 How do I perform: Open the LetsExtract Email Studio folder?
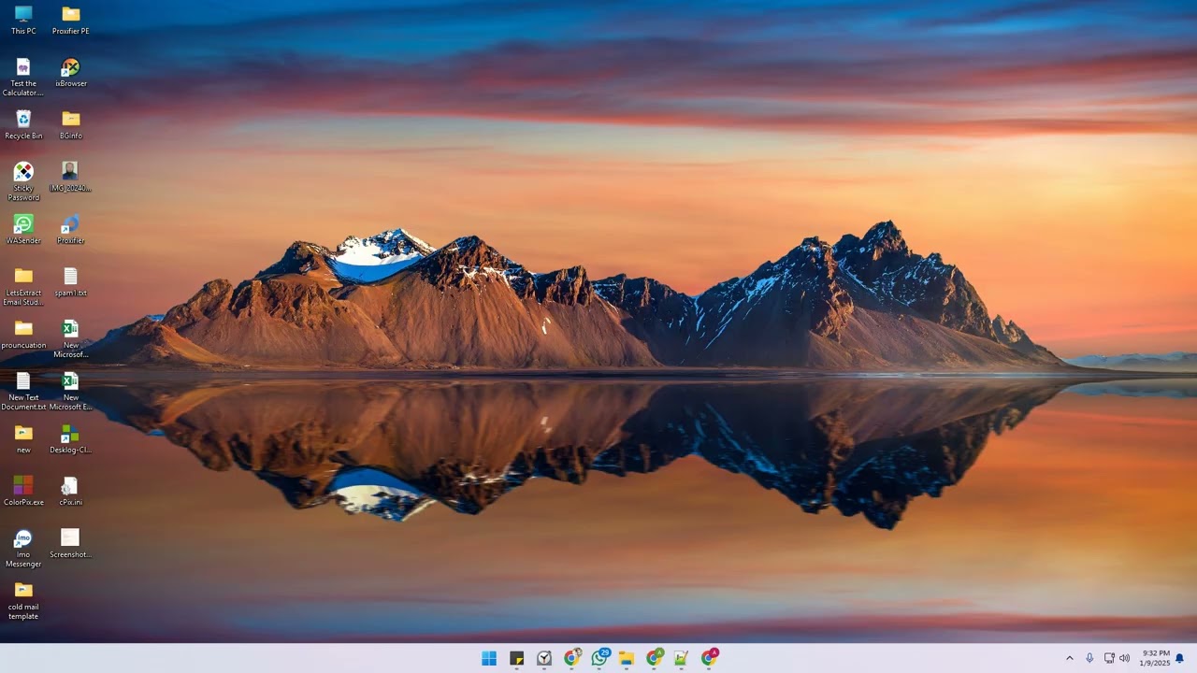(23, 286)
